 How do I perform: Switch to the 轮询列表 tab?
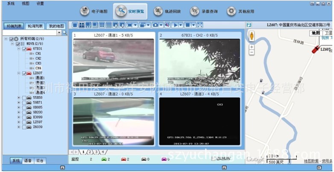(x=35, y=26)
